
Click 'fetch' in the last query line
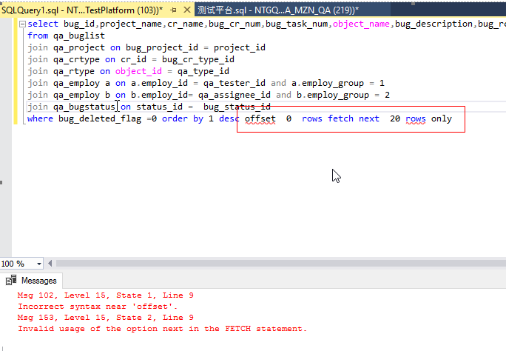[x=340, y=118]
